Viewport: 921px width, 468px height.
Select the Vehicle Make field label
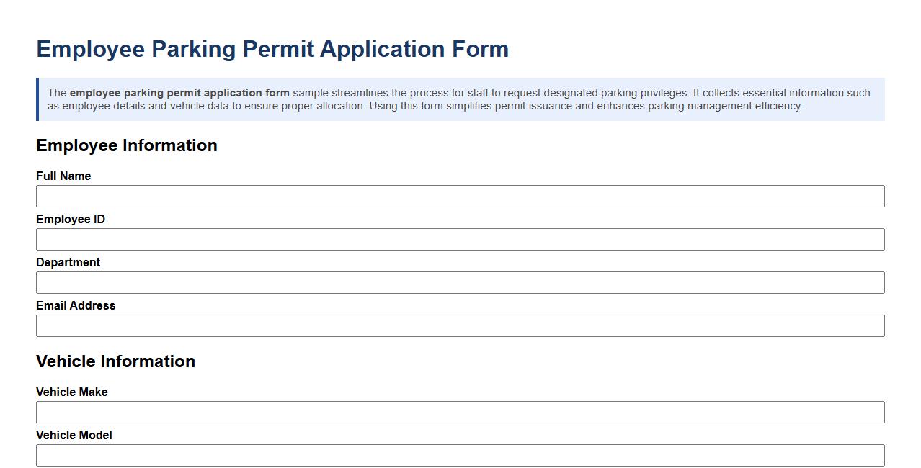pyautogui.click(x=71, y=392)
